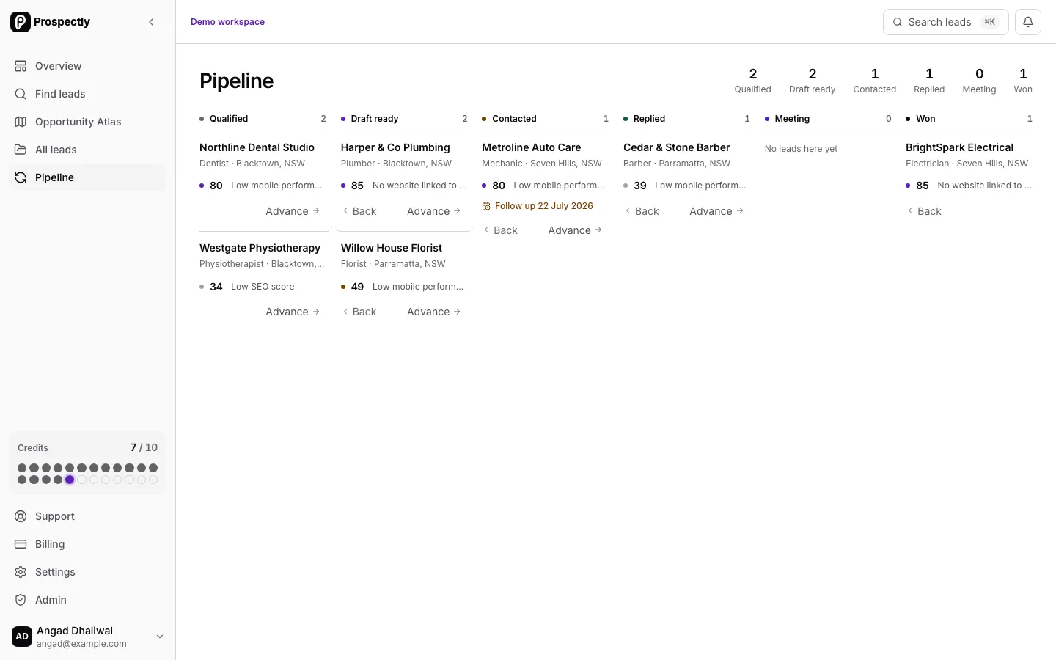Open the Overview page
This screenshot has height=660, width=1056.
(87, 66)
